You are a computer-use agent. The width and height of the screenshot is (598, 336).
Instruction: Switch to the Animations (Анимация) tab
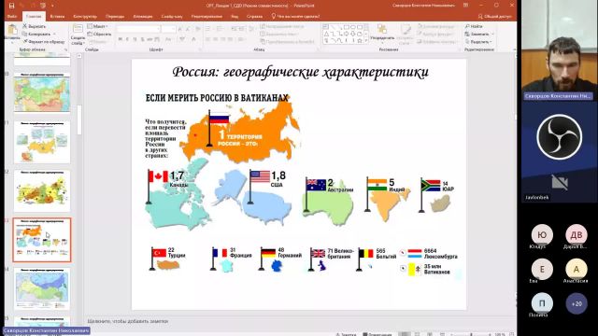point(143,17)
